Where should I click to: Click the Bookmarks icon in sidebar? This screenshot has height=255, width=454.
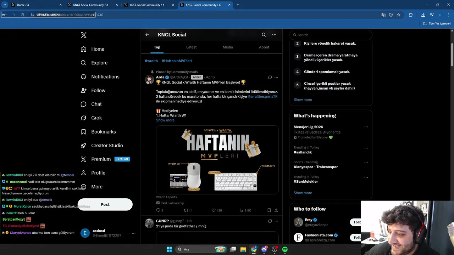[x=83, y=132]
